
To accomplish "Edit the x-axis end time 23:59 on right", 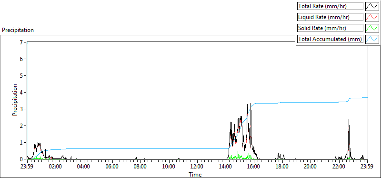I will (x=367, y=167).
